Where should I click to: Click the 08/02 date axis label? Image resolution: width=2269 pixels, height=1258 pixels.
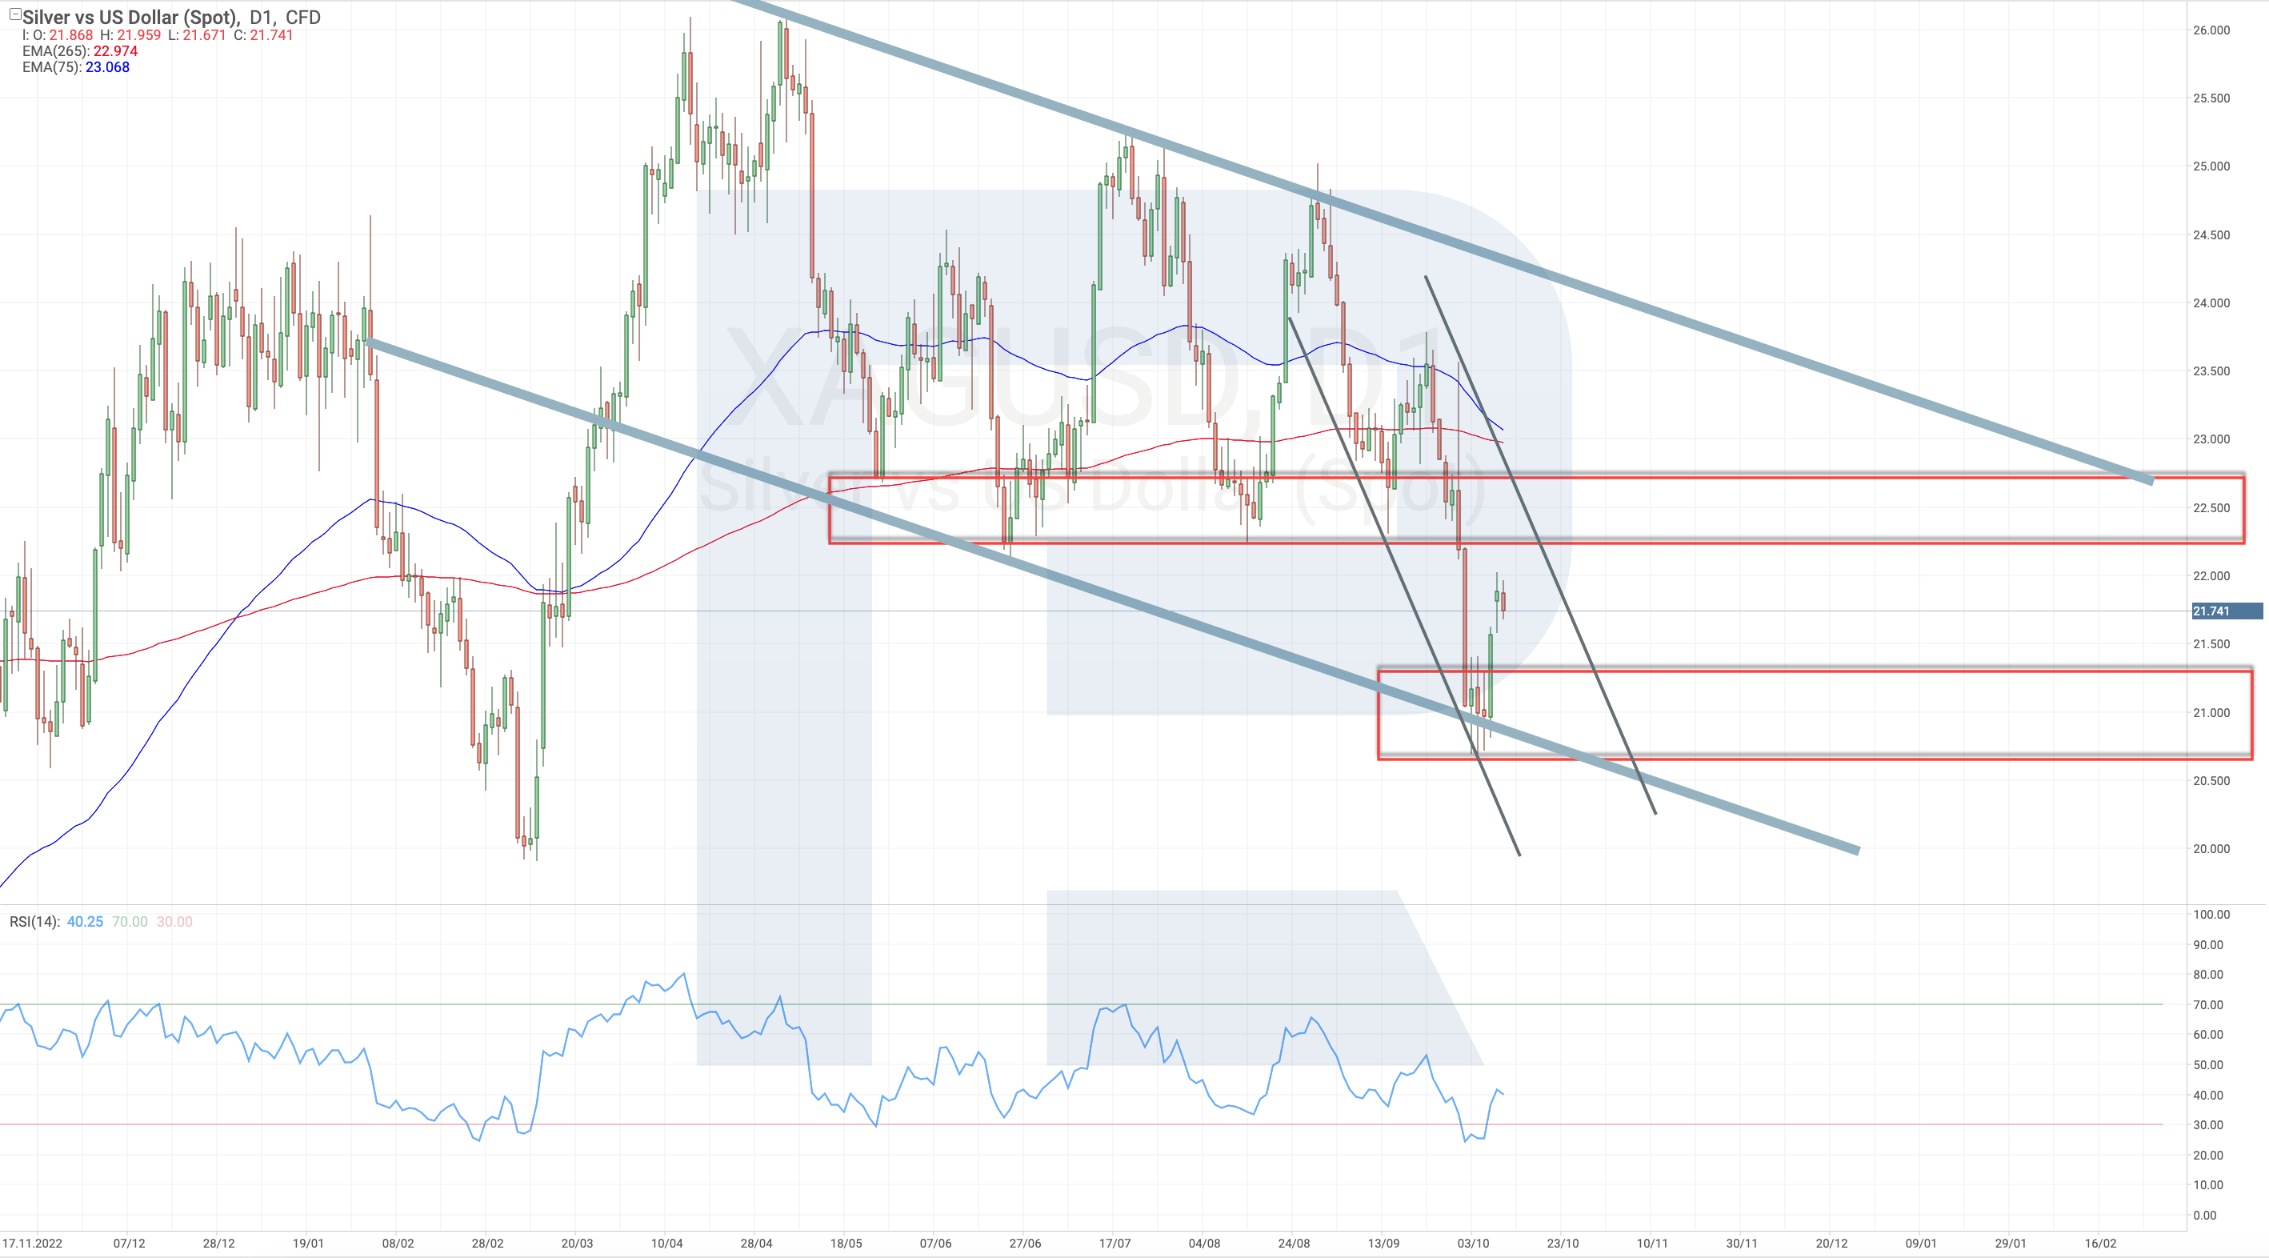[x=398, y=1244]
